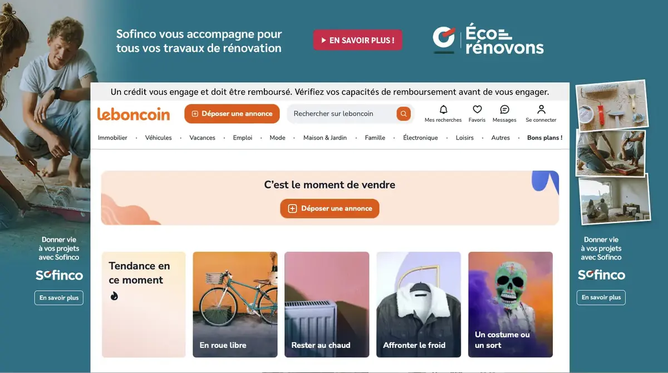The height and width of the screenshot is (373, 668).
Task: Click the leboncoin logo
Action: 134,113
